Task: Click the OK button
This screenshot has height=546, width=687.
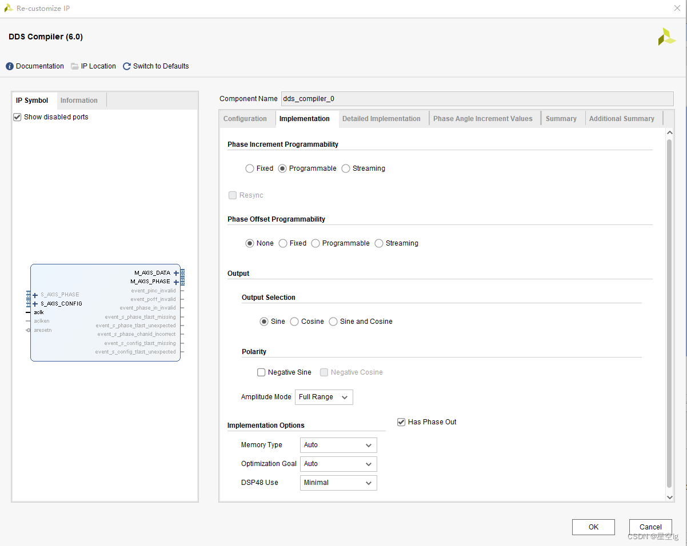Action: coord(593,527)
